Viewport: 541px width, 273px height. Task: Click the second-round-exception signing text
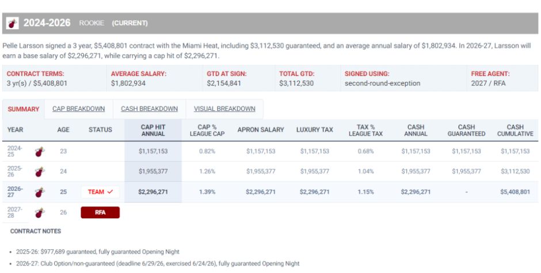[x=382, y=83]
